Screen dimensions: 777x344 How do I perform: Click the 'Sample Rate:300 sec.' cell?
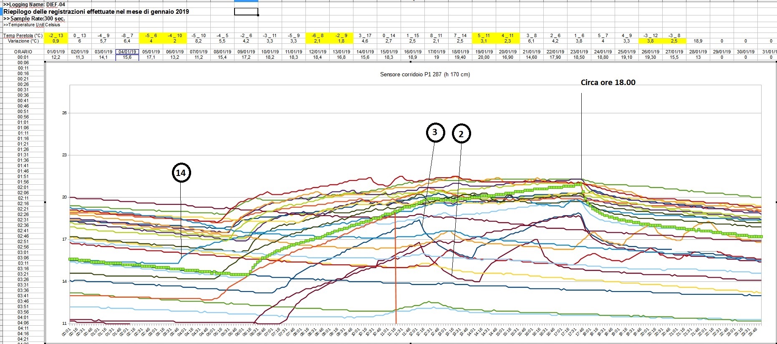34,19
